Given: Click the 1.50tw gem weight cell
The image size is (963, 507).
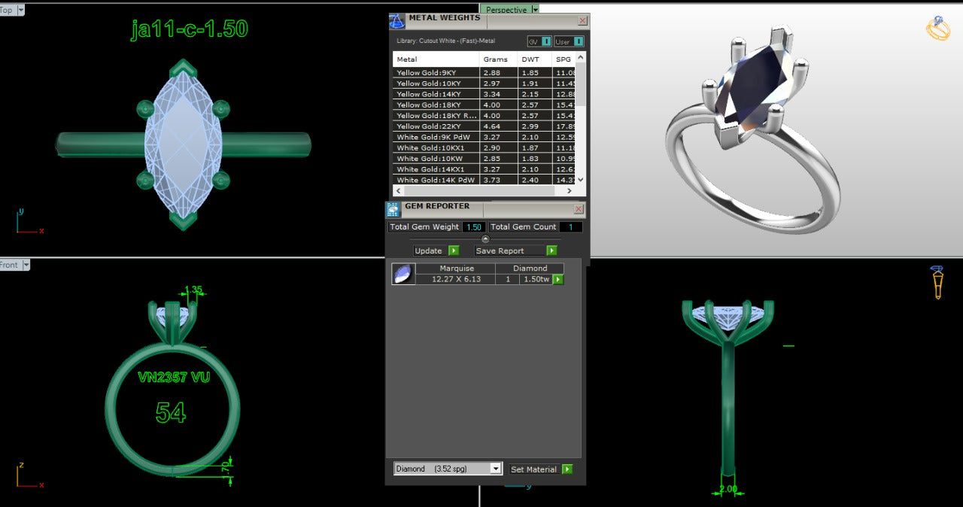Looking at the screenshot, I should 536,279.
